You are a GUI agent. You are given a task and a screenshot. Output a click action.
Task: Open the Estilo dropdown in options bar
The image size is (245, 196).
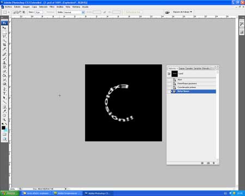click(x=74, y=12)
